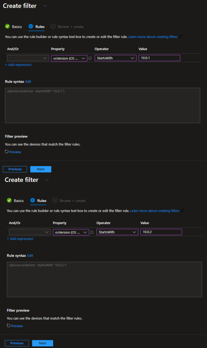Open the And/Or dropdown in the first rule
The height and width of the screenshot is (348, 207).
pyautogui.click(x=28, y=58)
